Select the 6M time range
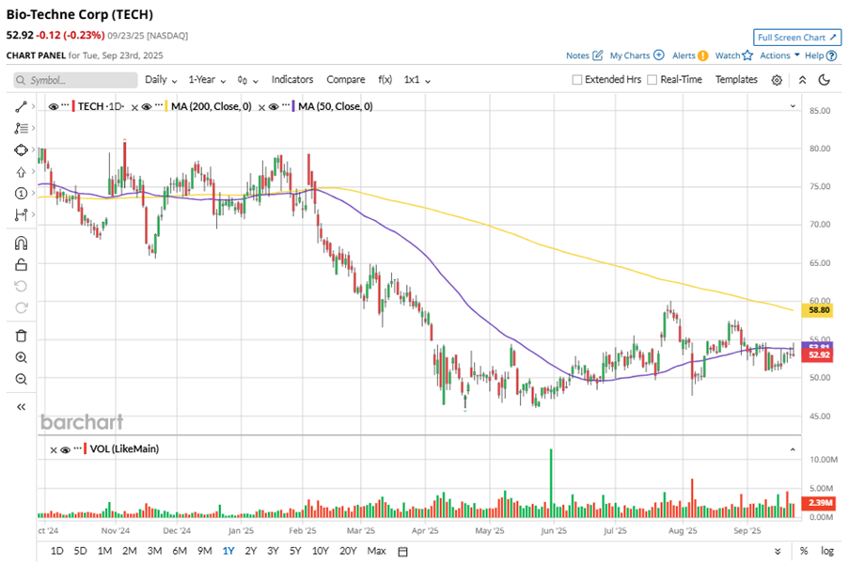 [x=180, y=551]
